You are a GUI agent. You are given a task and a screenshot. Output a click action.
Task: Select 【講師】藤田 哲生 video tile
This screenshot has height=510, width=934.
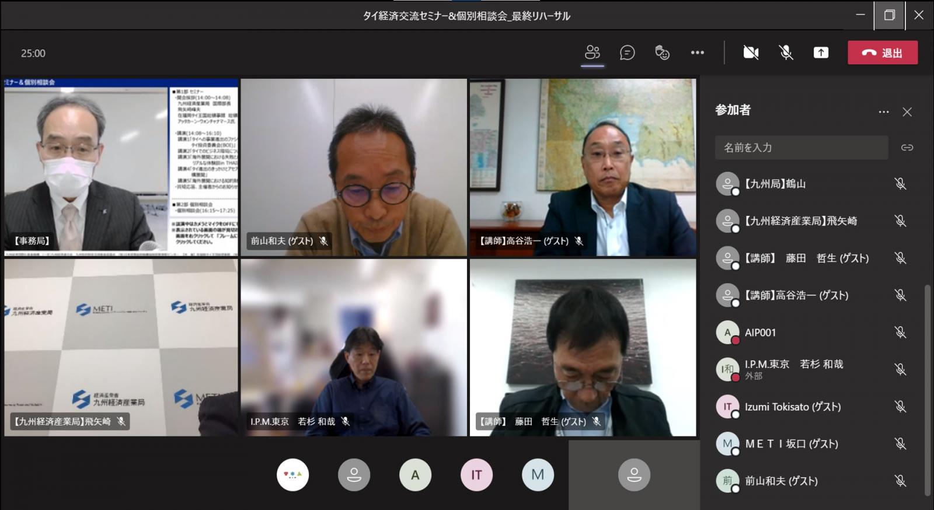pos(583,348)
